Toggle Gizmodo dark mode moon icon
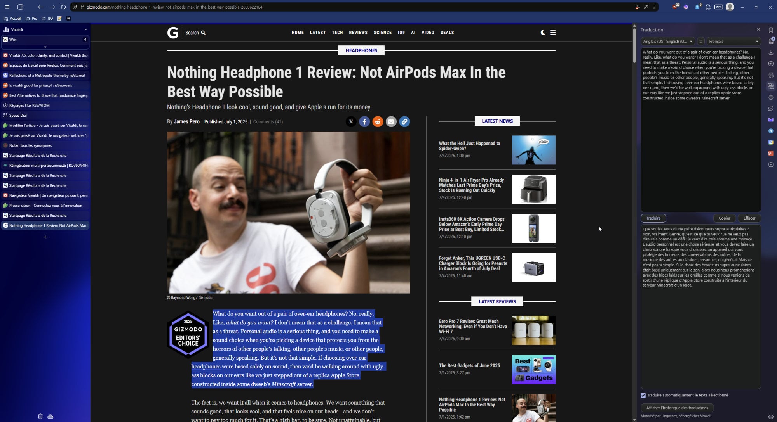777x422 pixels. [543, 33]
